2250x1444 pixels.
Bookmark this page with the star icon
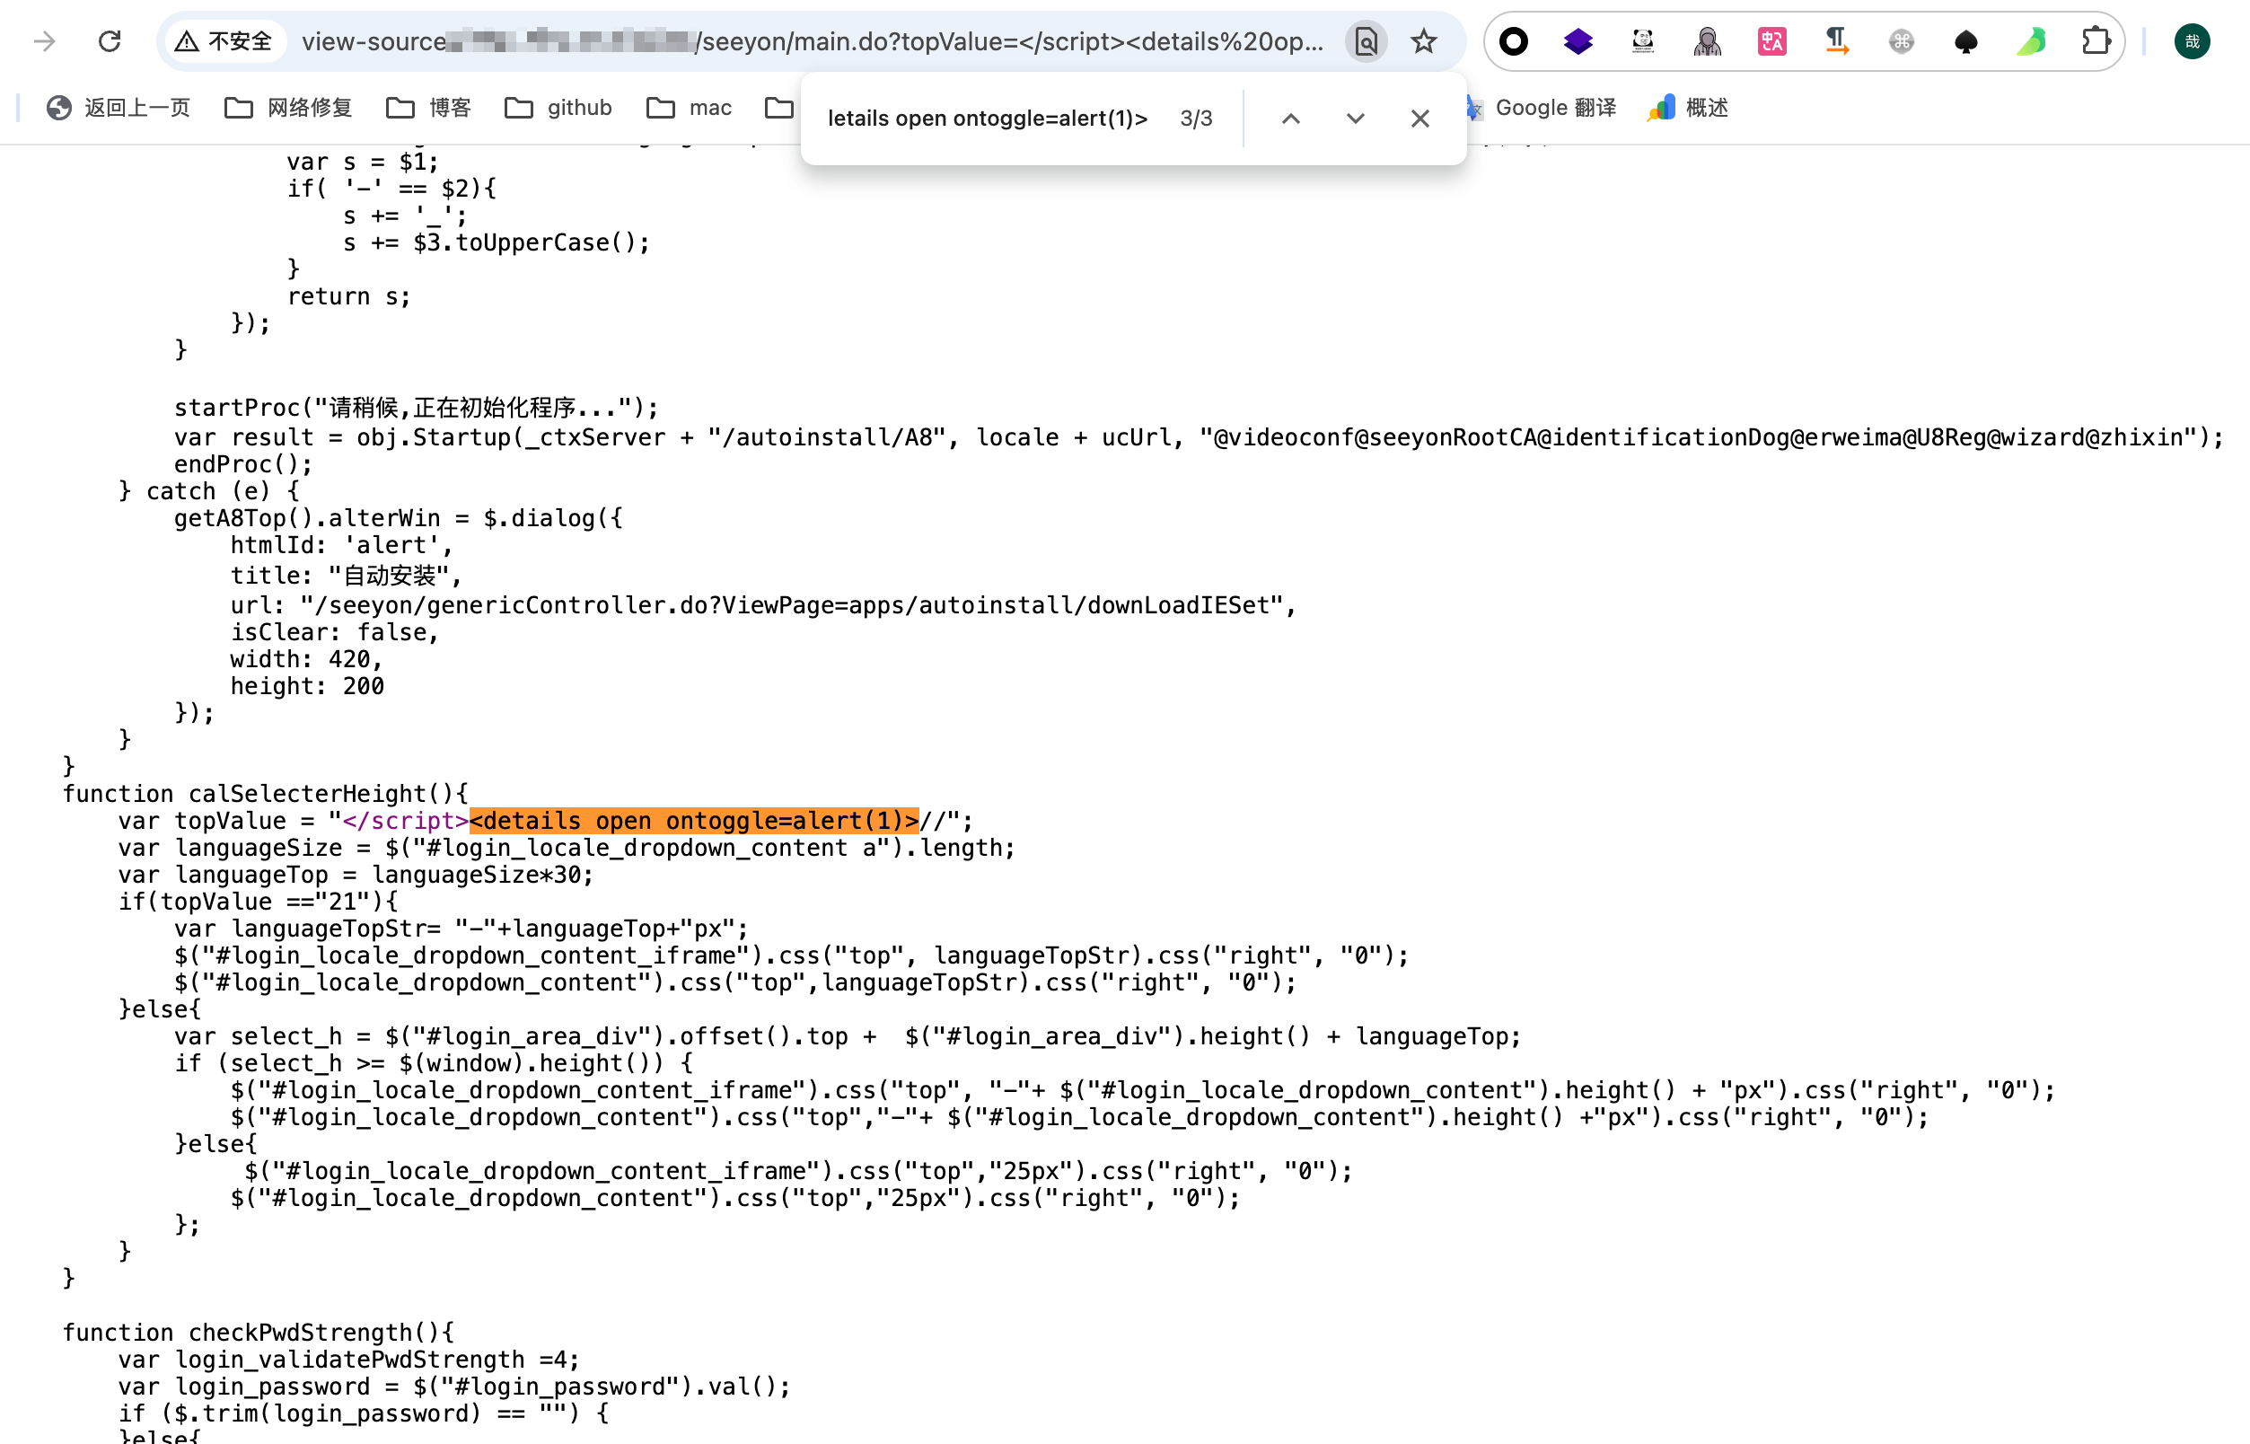1423,41
